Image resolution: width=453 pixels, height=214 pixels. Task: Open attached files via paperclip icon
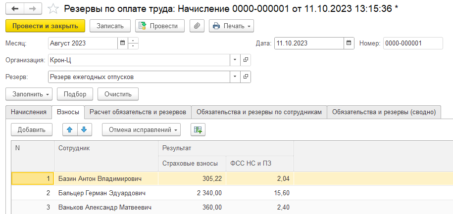pyautogui.click(x=197, y=26)
